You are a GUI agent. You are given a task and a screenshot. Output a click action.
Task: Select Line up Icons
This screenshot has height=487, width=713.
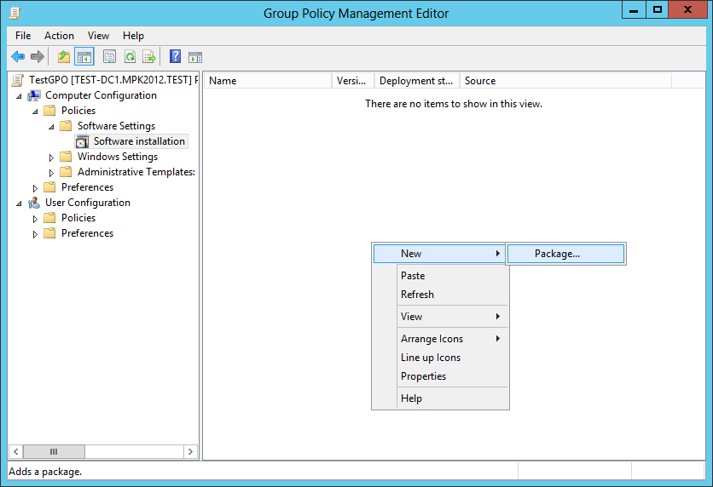[440, 358]
